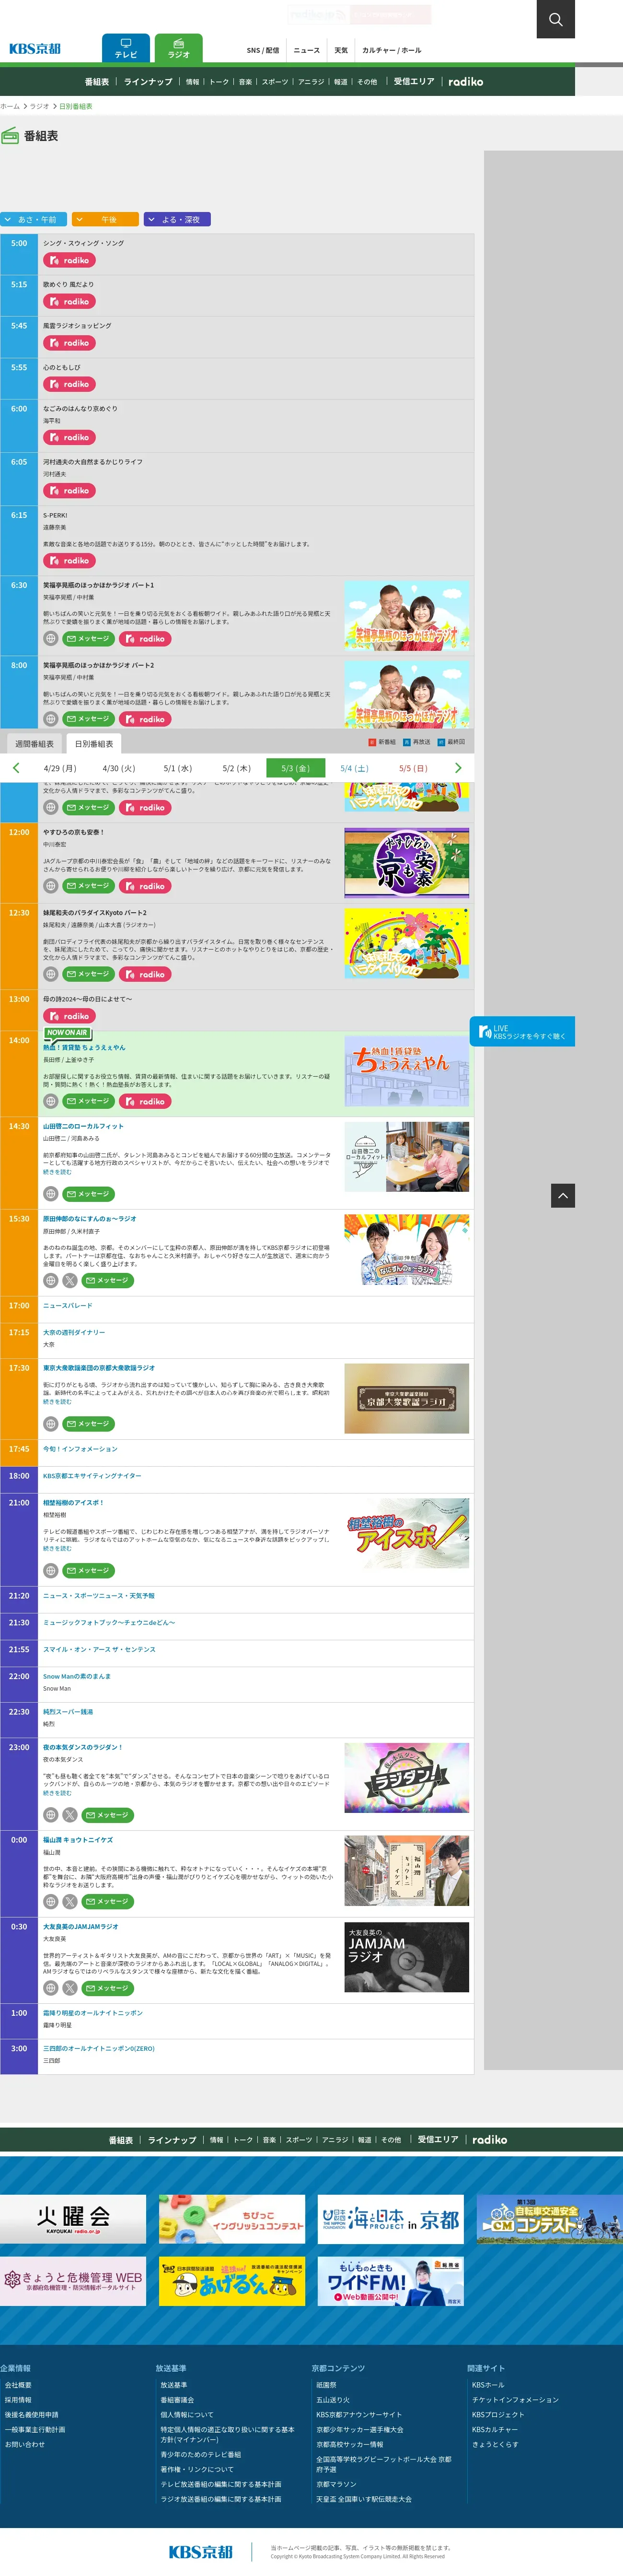The height and width of the screenshot is (2576, 623).
Task: Click globe icon for やすひろの京も安泰
Action: point(50,886)
